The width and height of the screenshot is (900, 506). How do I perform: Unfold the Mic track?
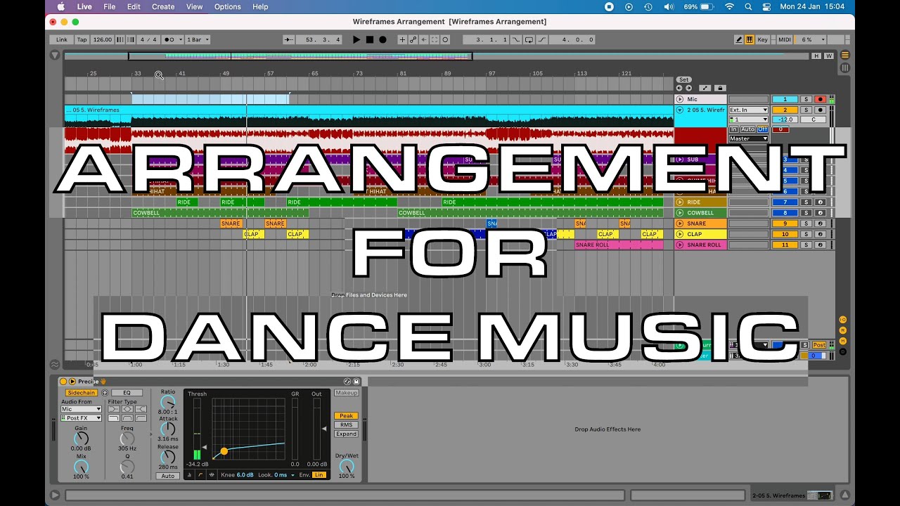click(680, 99)
